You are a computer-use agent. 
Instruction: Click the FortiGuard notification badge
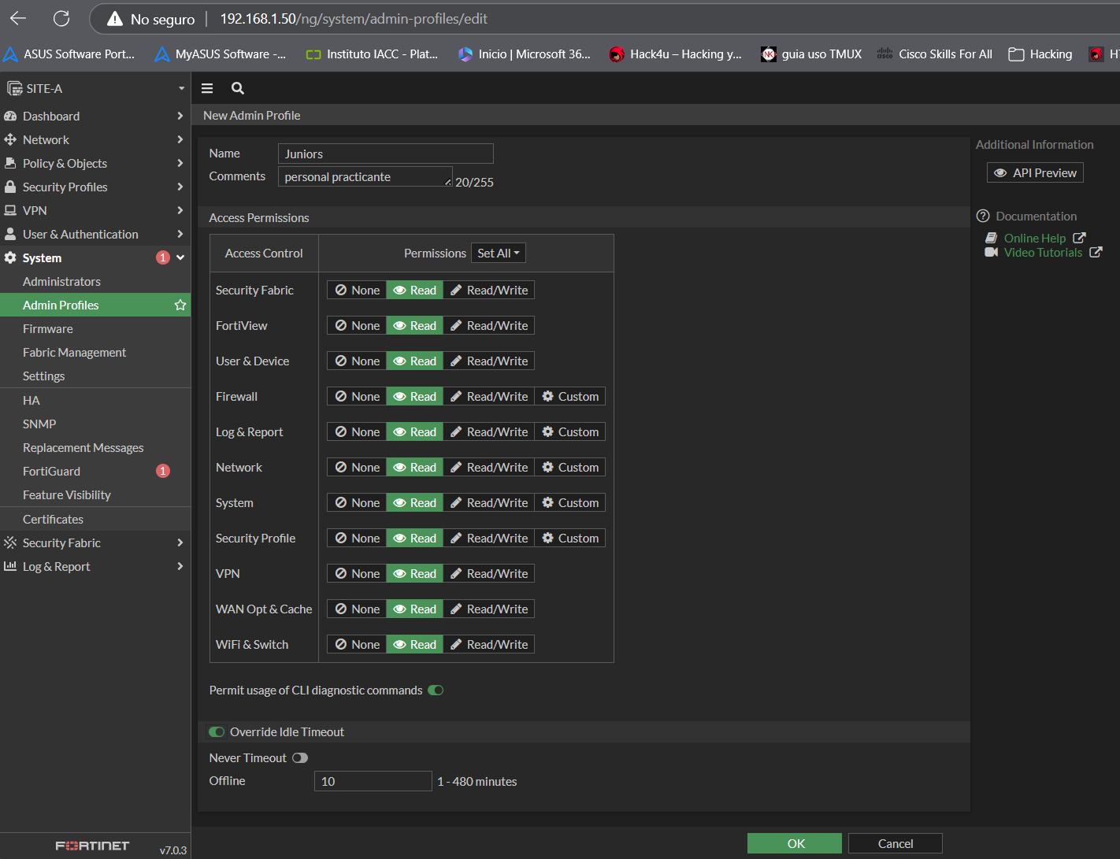click(x=163, y=471)
